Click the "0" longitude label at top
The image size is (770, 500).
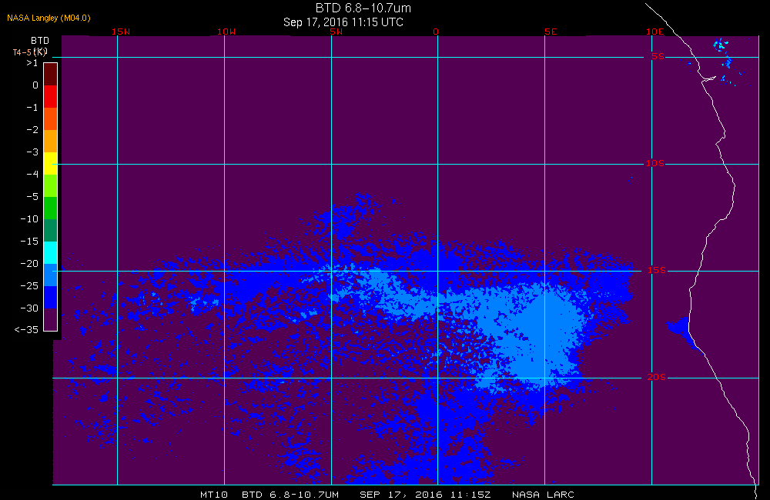436,32
